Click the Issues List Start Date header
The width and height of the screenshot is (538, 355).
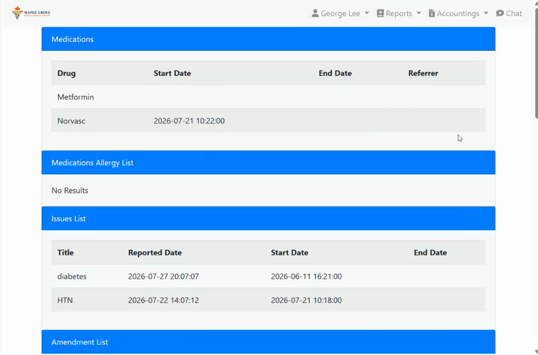coord(289,252)
